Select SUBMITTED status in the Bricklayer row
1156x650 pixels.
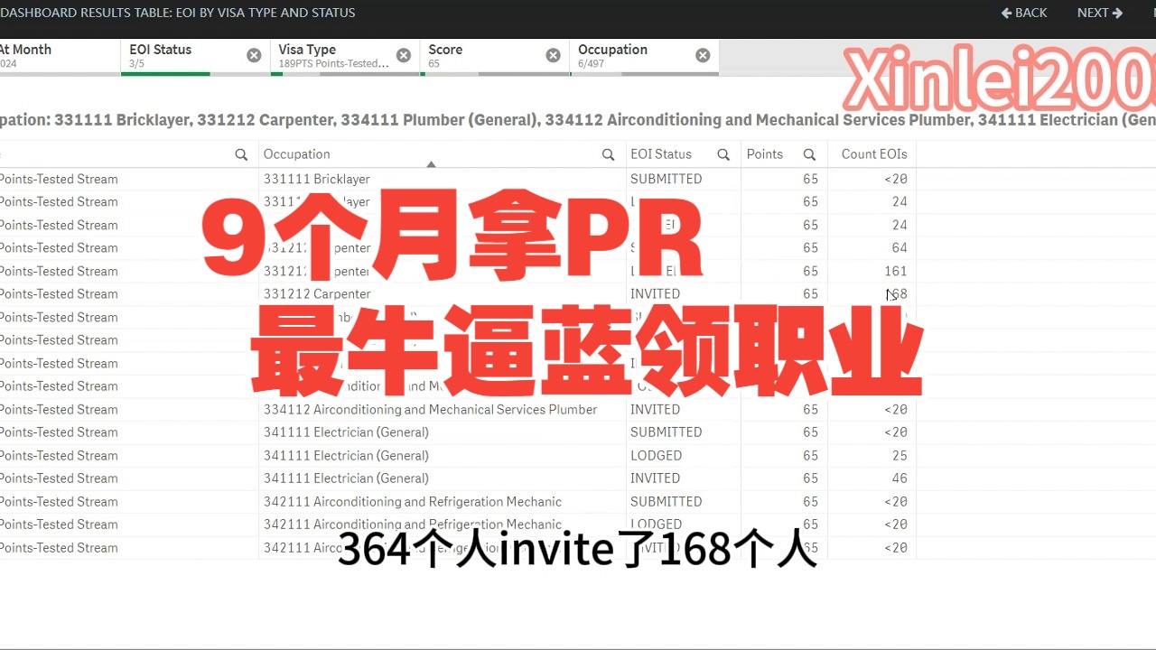(666, 179)
